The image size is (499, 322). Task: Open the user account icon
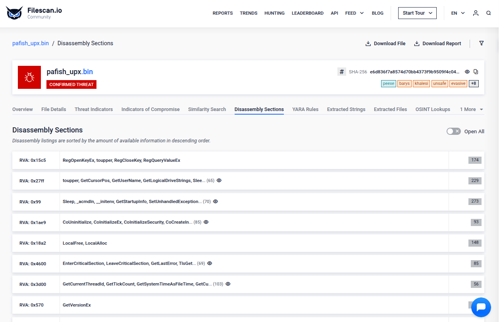[x=476, y=13]
